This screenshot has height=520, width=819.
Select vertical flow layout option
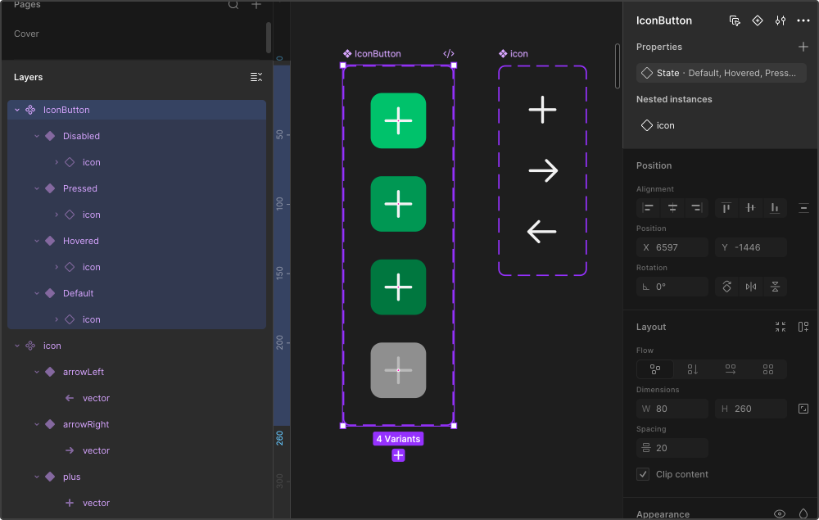coord(693,369)
